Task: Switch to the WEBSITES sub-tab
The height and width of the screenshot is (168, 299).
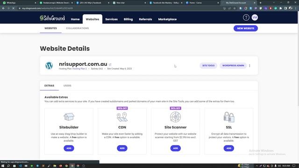Action: pos(50,28)
